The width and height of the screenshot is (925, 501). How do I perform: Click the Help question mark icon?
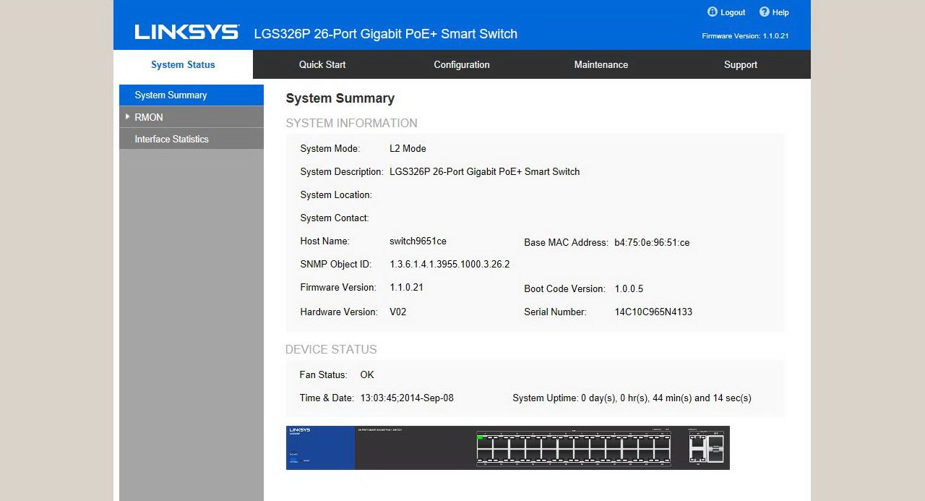(x=764, y=12)
